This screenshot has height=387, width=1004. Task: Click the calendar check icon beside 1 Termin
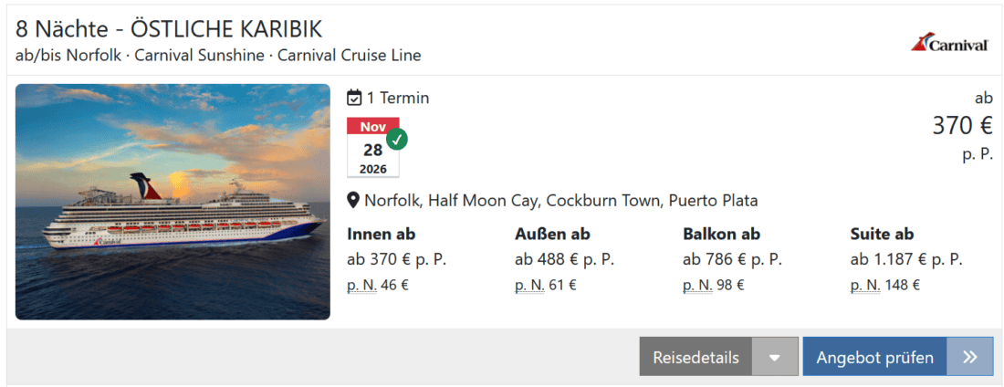355,98
